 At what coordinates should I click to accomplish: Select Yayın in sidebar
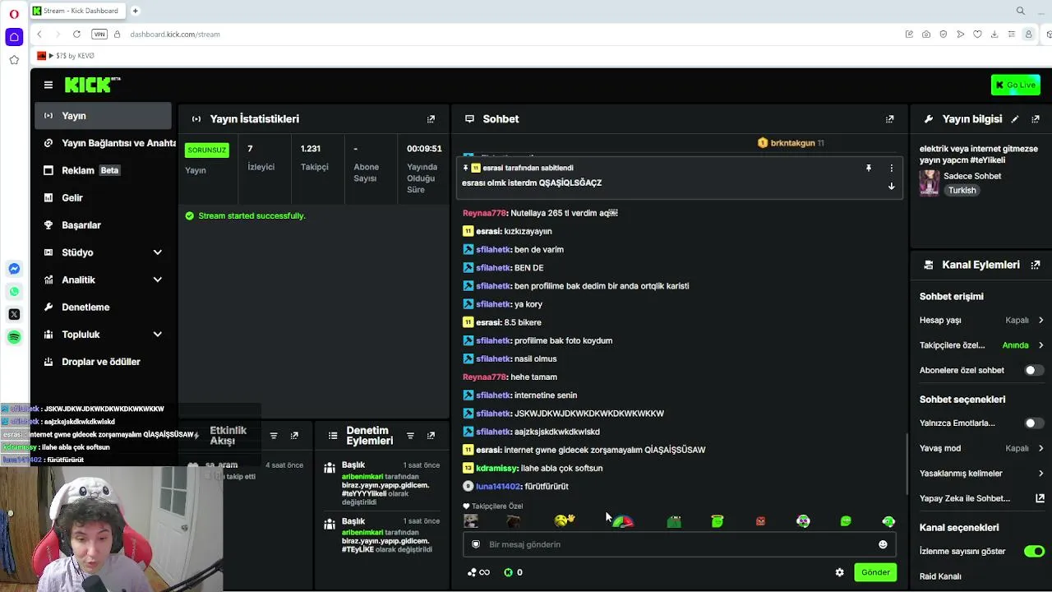pos(103,116)
